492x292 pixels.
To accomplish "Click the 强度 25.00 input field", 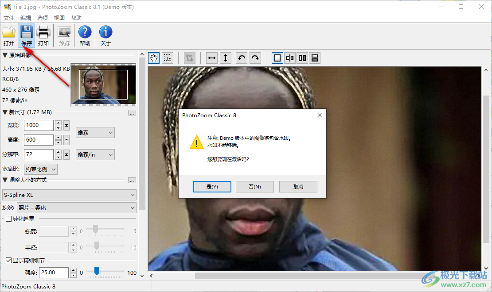I will coord(54,273).
